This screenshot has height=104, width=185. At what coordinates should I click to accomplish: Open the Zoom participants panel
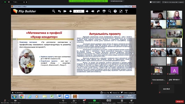74,101
